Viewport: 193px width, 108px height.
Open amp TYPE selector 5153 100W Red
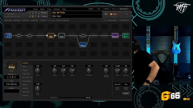(11, 84)
